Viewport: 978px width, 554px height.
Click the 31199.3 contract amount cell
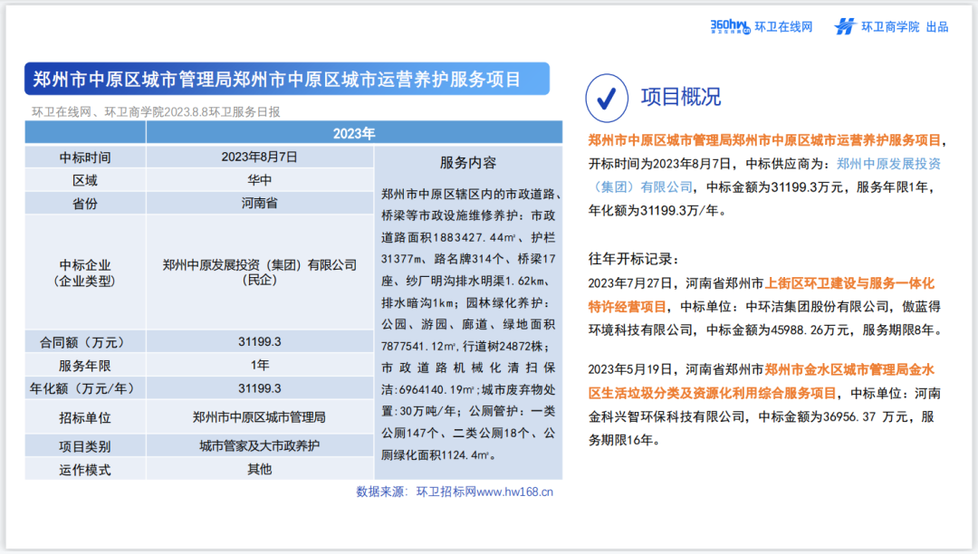coord(260,341)
